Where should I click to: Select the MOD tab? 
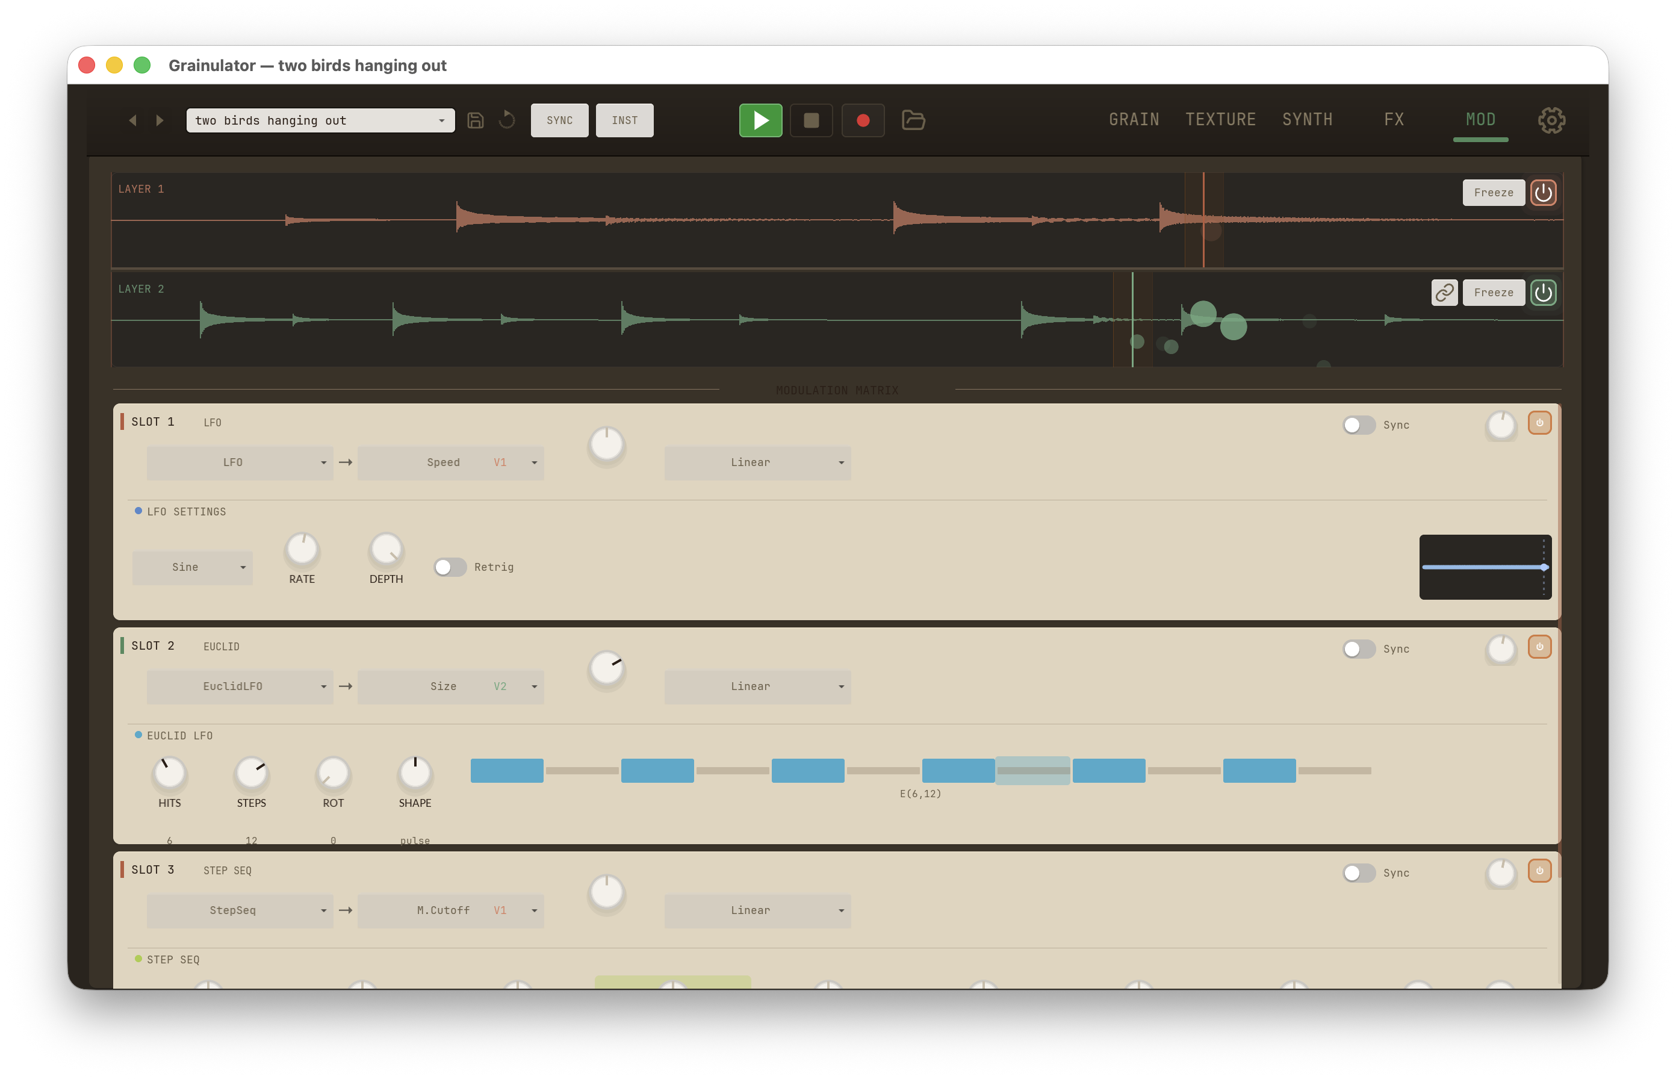(x=1480, y=120)
